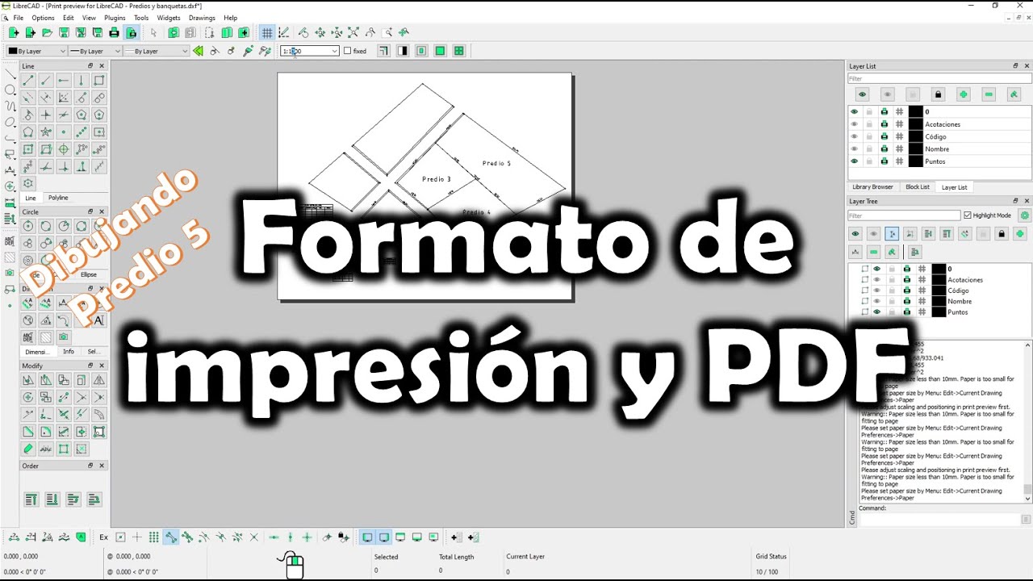Click the Snap on grid dots icon

pyautogui.click(x=153, y=537)
